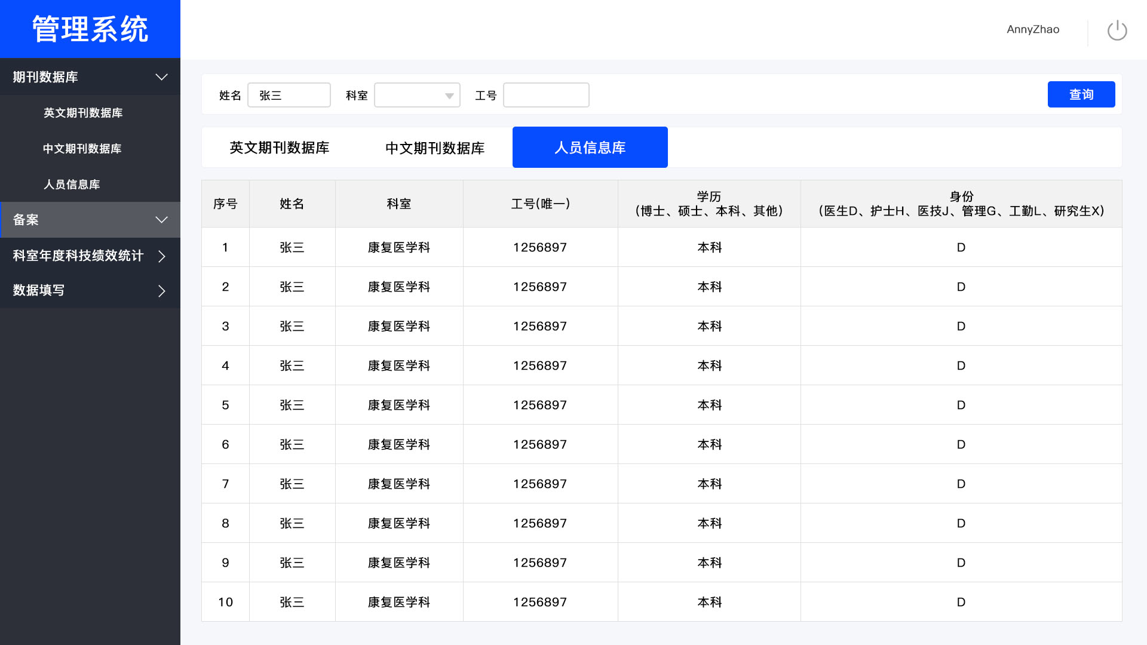
Task: Open 英文期刊数据库 in the sidebar
Action: tap(83, 113)
